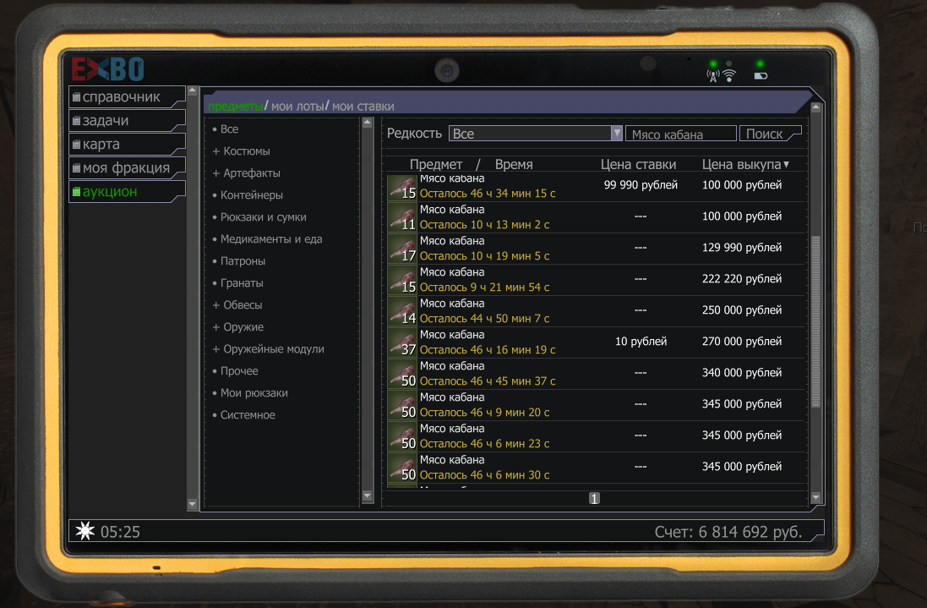Switch to the мои ставки tab
Image resolution: width=927 pixels, height=608 pixels.
pos(363,107)
